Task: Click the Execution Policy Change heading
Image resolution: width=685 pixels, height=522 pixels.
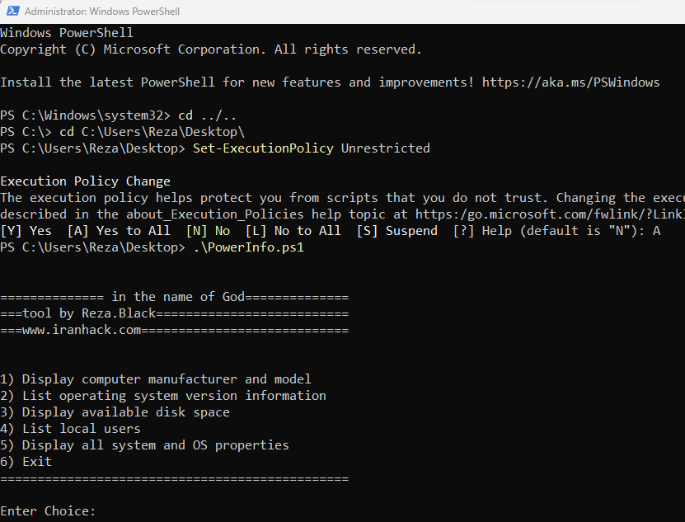Action: tap(85, 181)
